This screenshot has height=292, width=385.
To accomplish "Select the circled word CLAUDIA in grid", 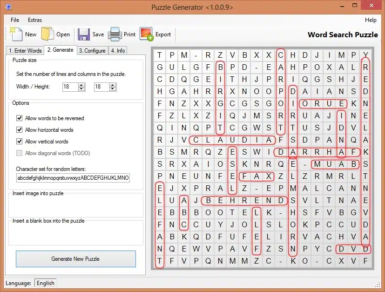I will (x=232, y=140).
